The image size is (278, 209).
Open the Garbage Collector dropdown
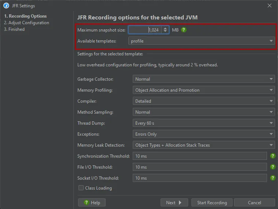click(204, 79)
